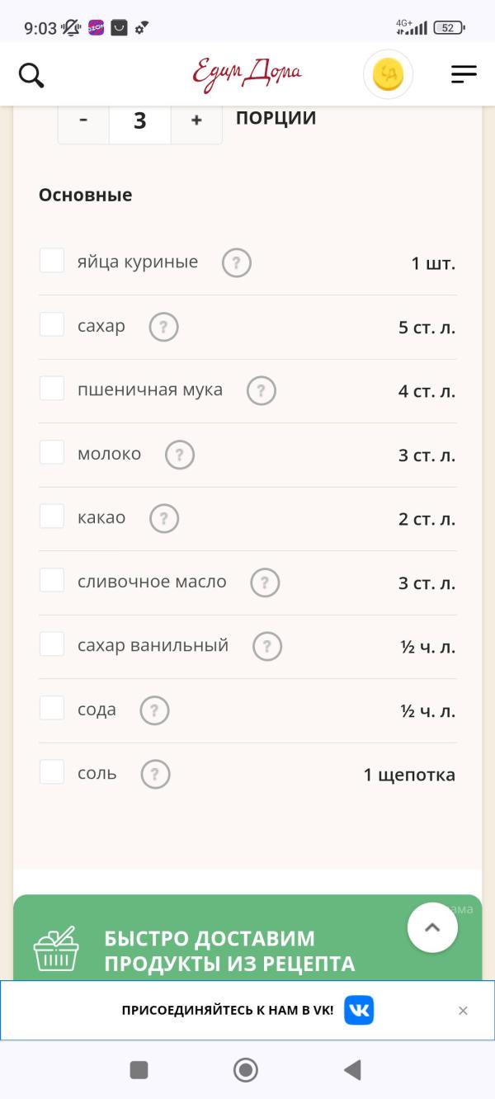Open search with the magnifier icon

[x=31, y=75]
